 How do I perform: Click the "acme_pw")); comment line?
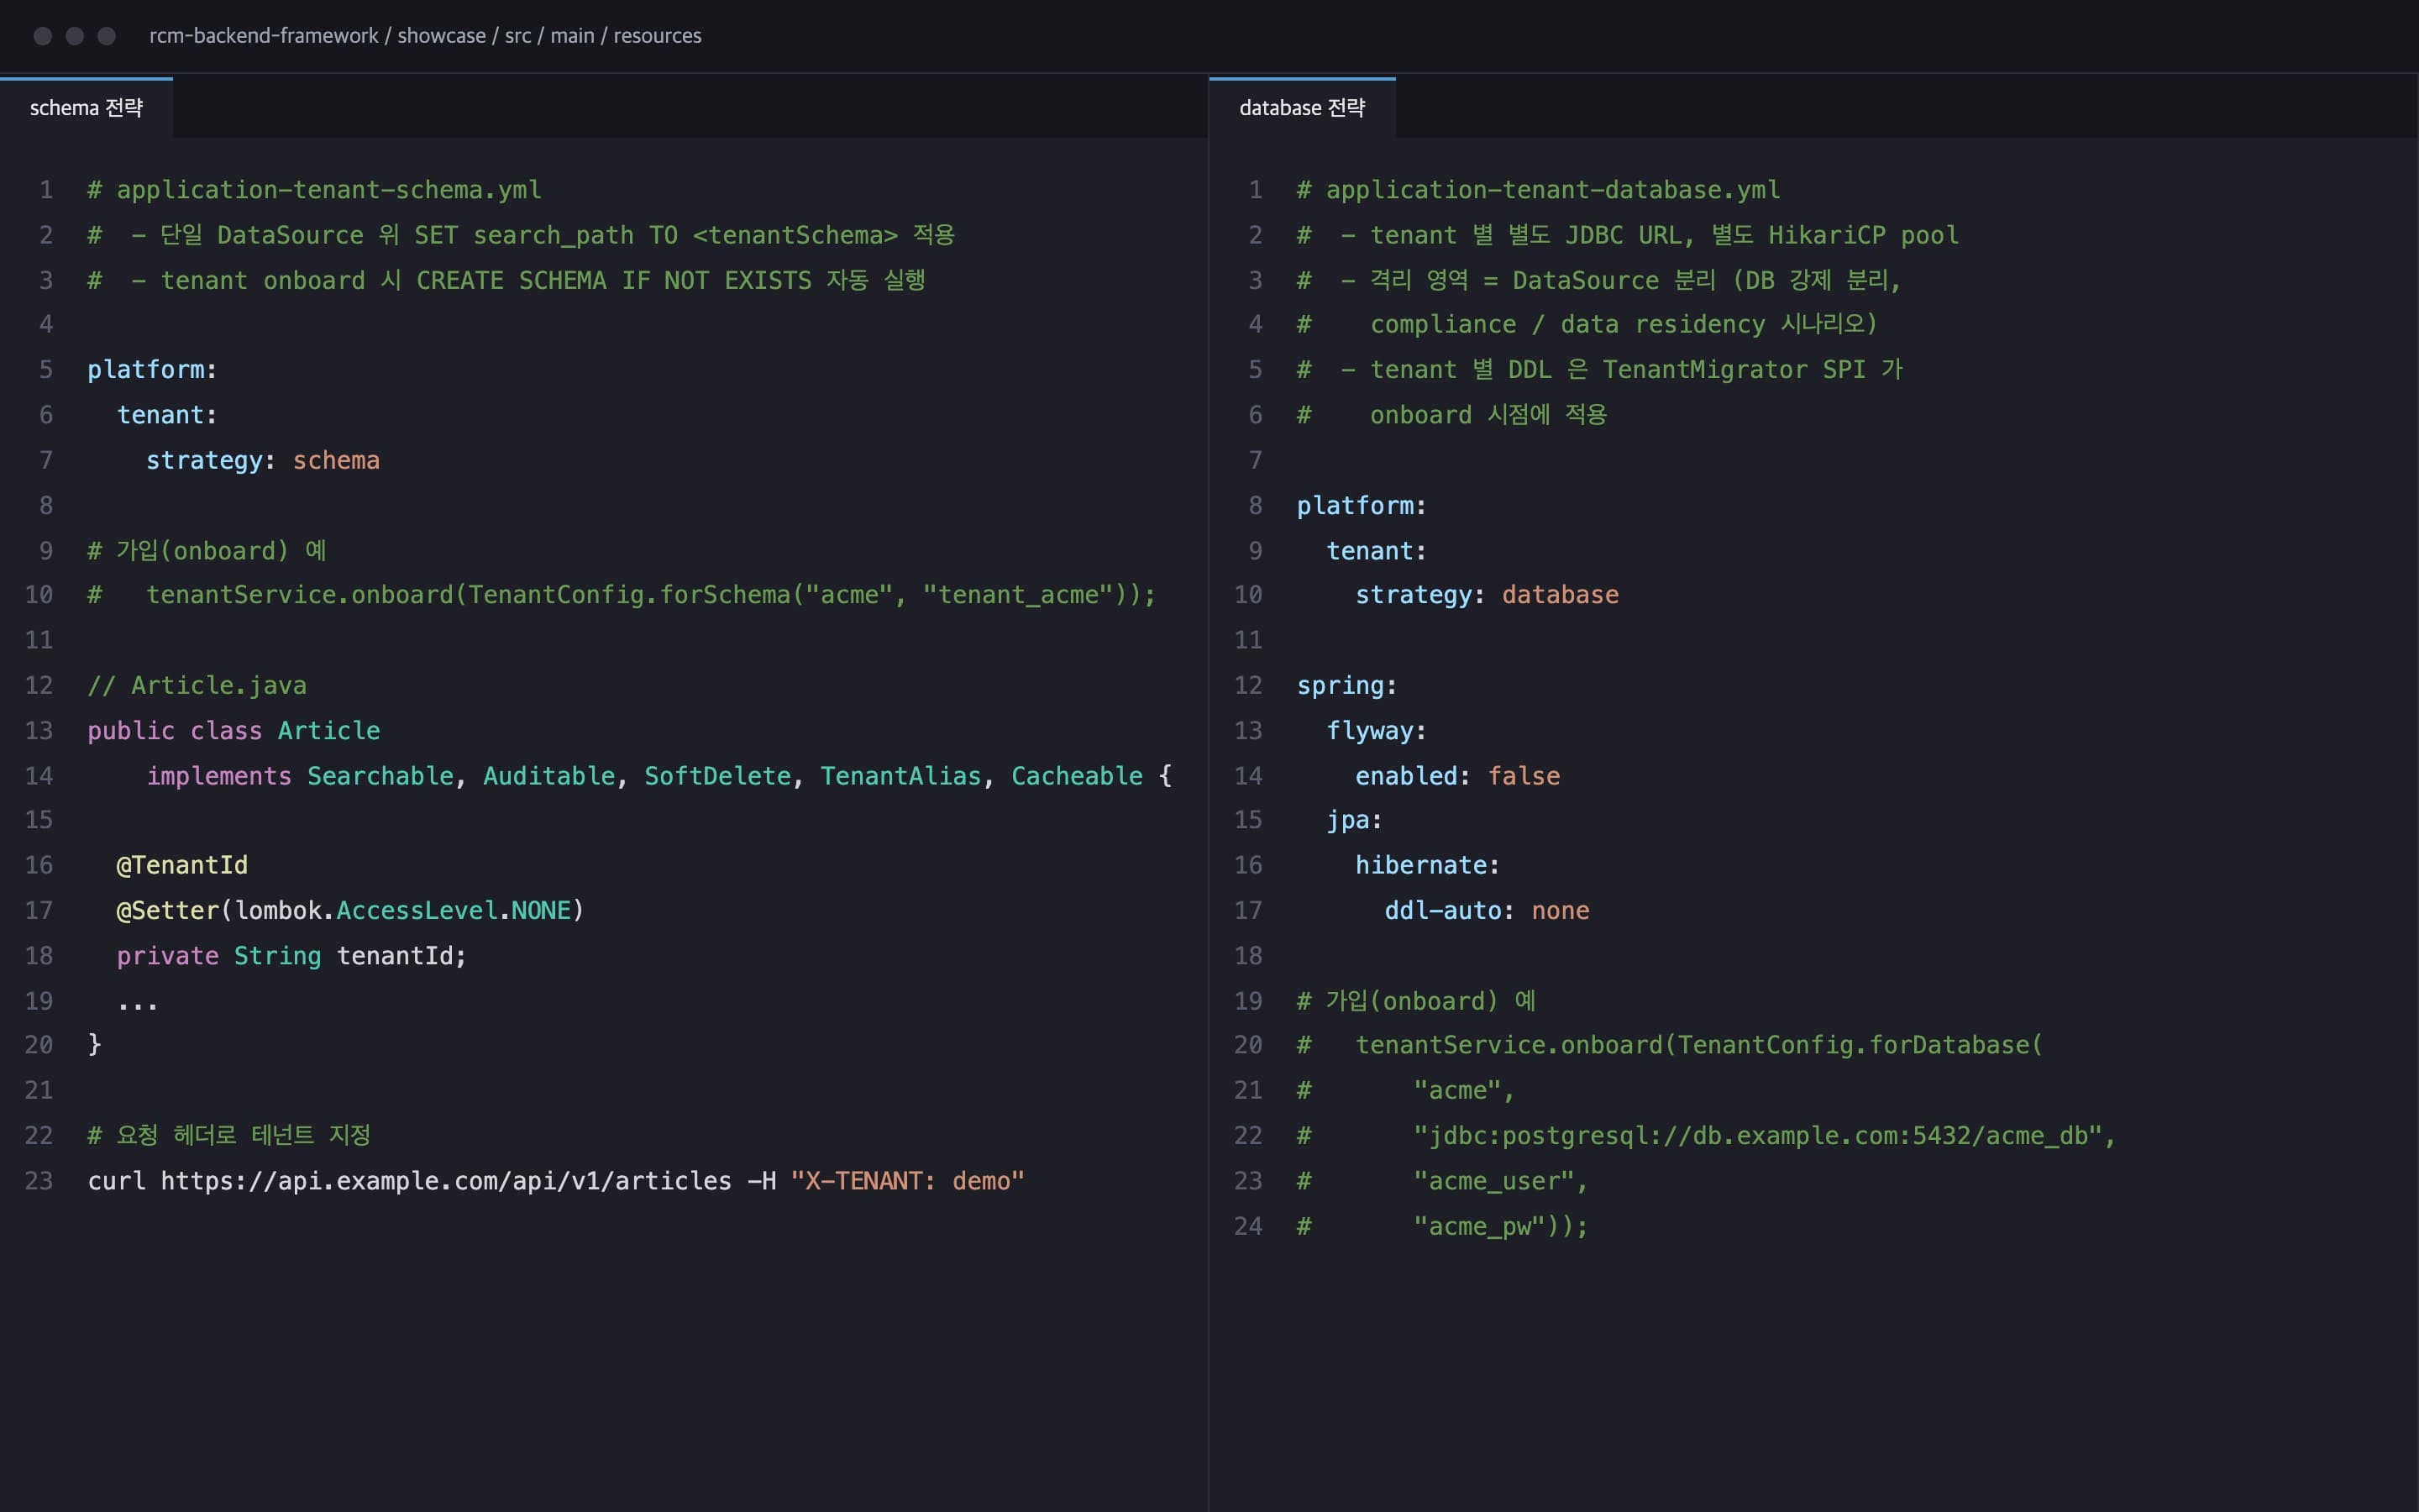[1442, 1226]
